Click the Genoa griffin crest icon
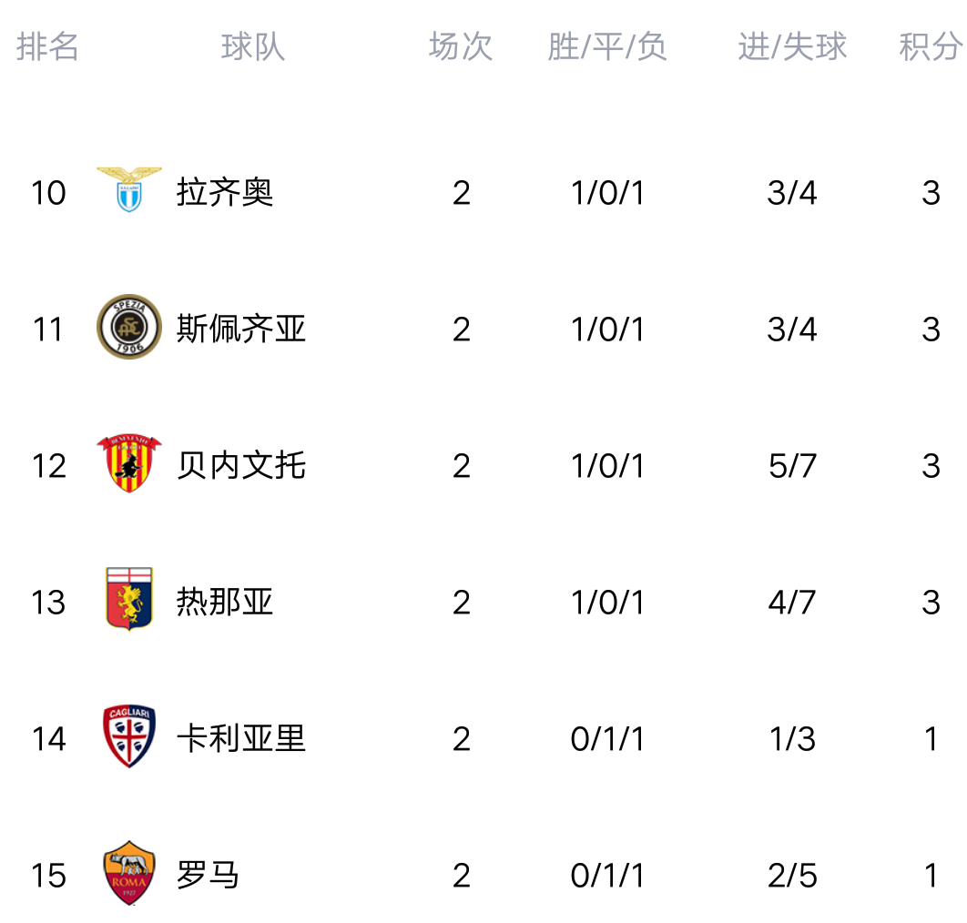This screenshot has width=967, height=923. (129, 599)
